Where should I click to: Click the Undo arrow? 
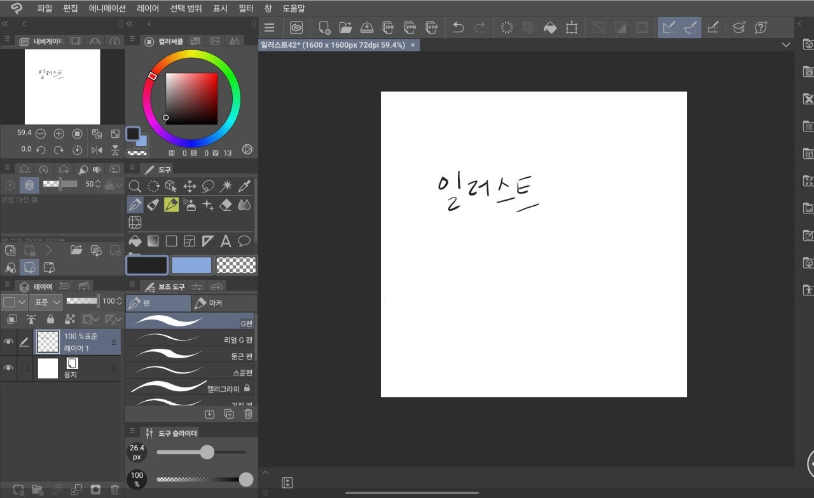[459, 27]
